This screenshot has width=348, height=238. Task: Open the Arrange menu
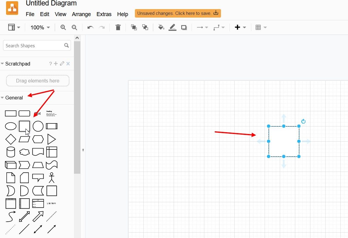81,14
